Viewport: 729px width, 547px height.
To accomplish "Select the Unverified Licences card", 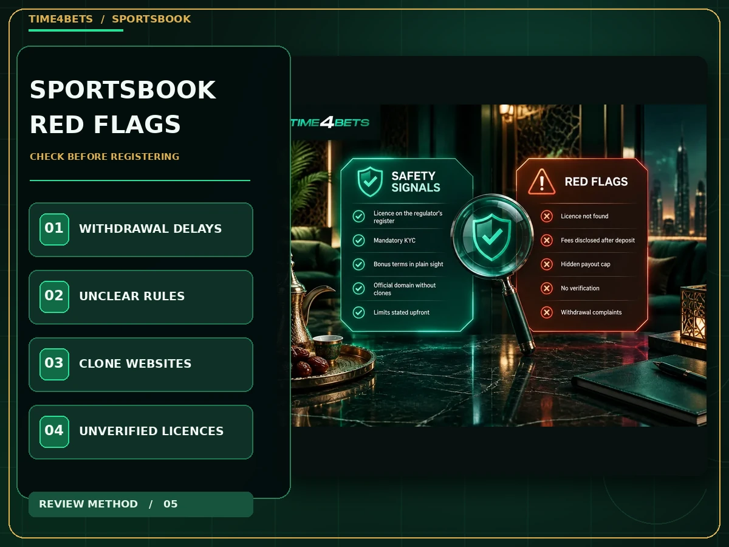I will pyautogui.click(x=141, y=432).
